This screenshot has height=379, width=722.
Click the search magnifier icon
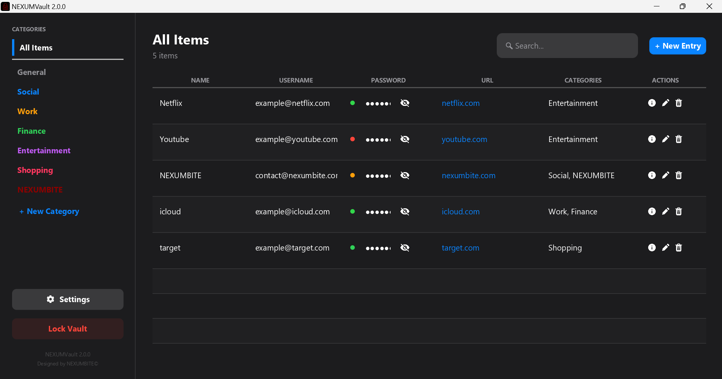(509, 46)
